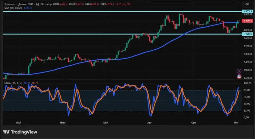Click the blue stochastic value 88,71
Image resolution: width=255 pixels, height=139 pixels.
(x=27, y=83)
